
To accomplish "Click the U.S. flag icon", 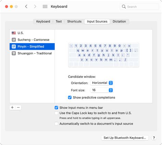I will point(14,33).
